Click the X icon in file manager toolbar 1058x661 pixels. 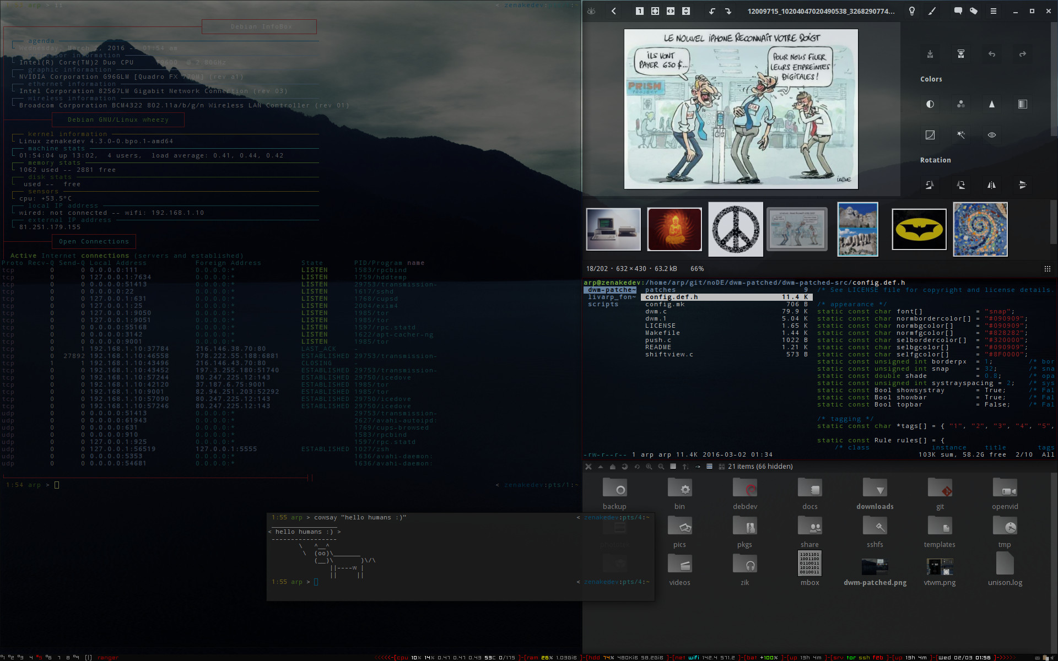(588, 467)
